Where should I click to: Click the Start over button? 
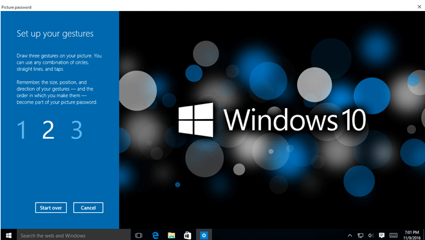(x=51, y=208)
